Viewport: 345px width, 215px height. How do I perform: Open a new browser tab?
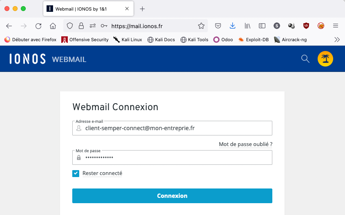(142, 9)
